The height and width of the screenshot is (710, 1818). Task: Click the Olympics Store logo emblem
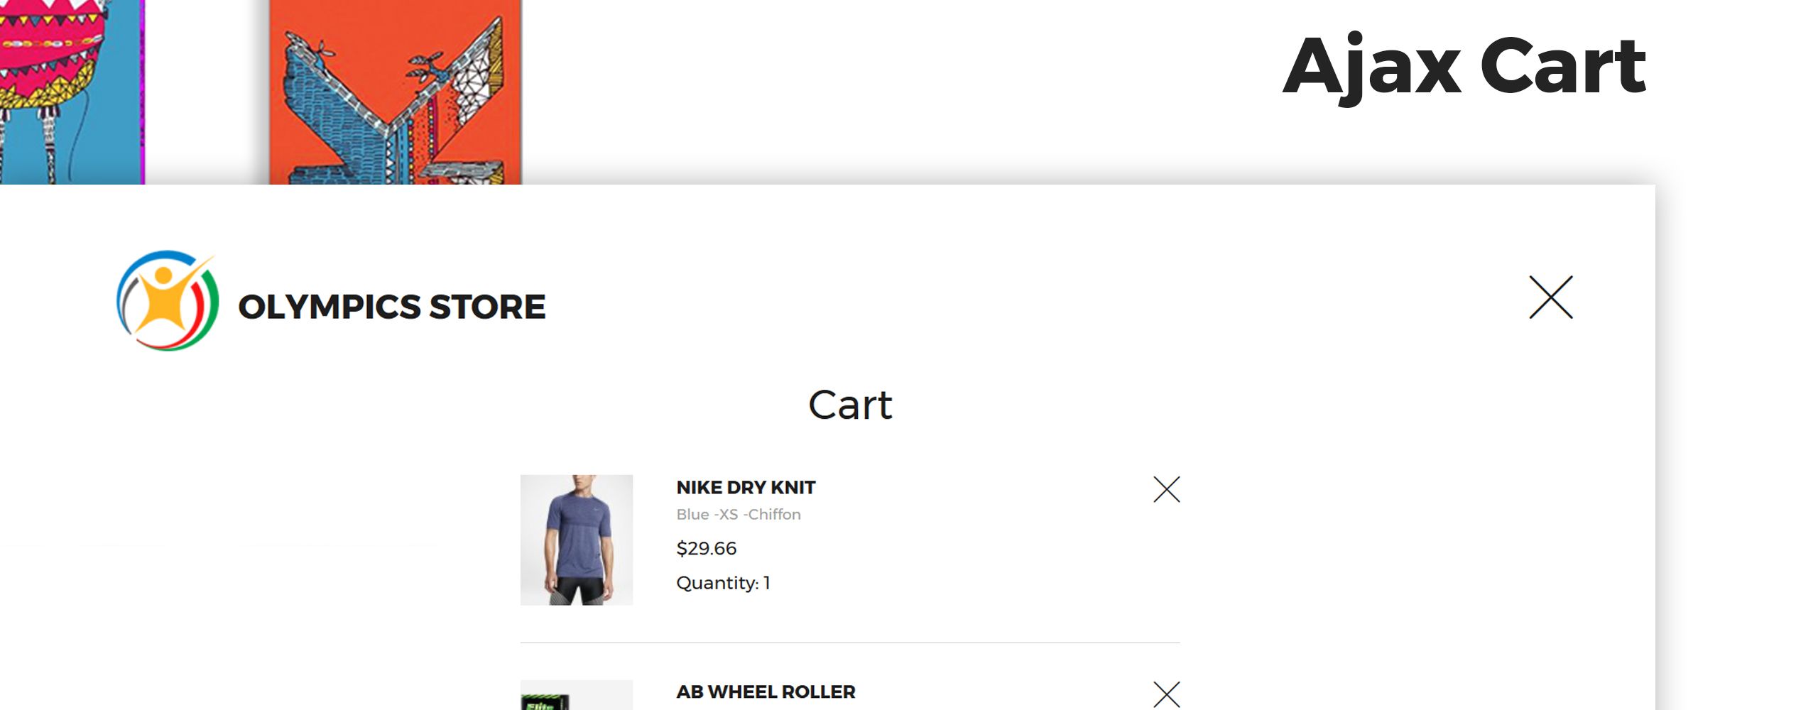click(168, 300)
